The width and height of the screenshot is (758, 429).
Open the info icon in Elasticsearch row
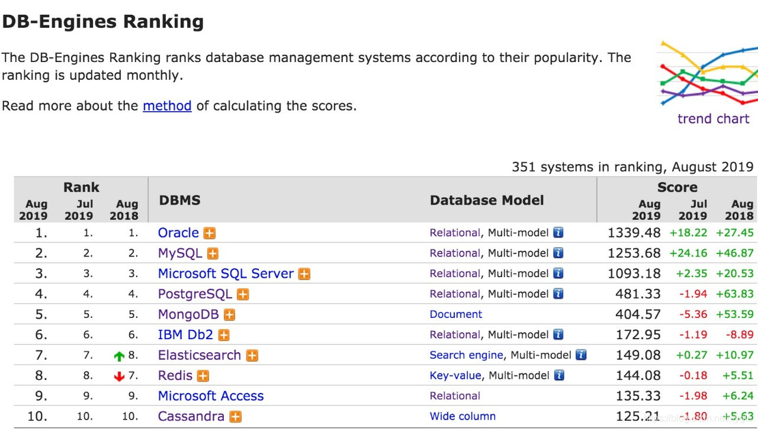(581, 355)
